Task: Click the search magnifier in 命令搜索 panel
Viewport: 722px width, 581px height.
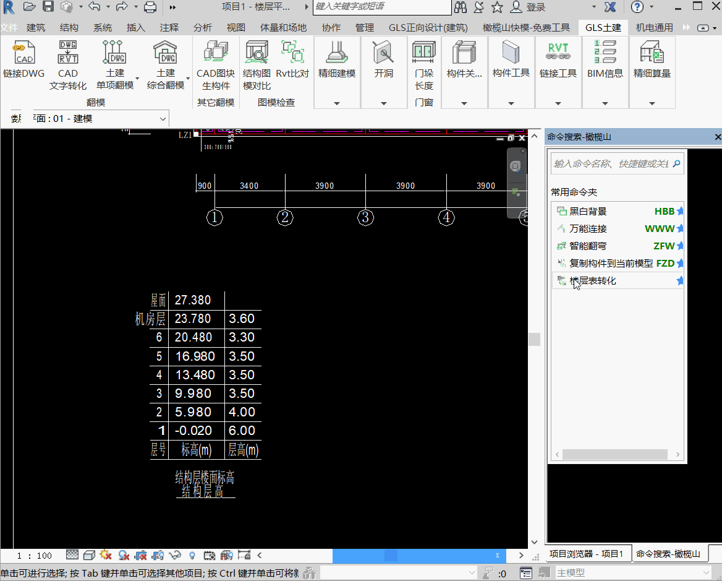Action: (676, 163)
